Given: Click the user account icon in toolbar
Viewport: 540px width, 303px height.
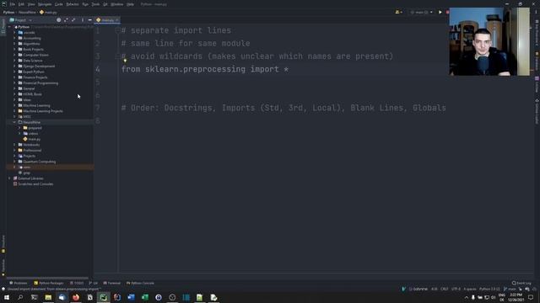Looking at the screenshot, I should pos(398,12).
